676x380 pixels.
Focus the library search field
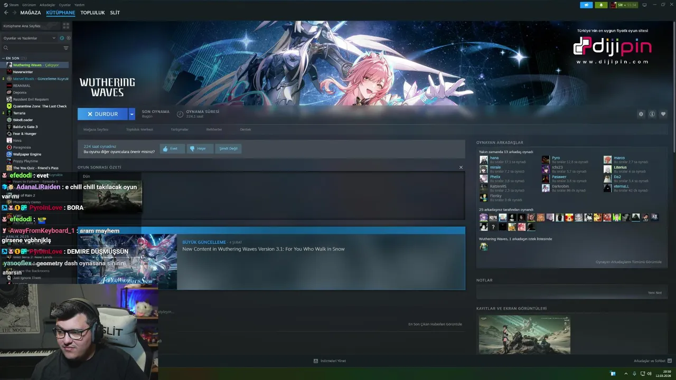click(x=32, y=48)
